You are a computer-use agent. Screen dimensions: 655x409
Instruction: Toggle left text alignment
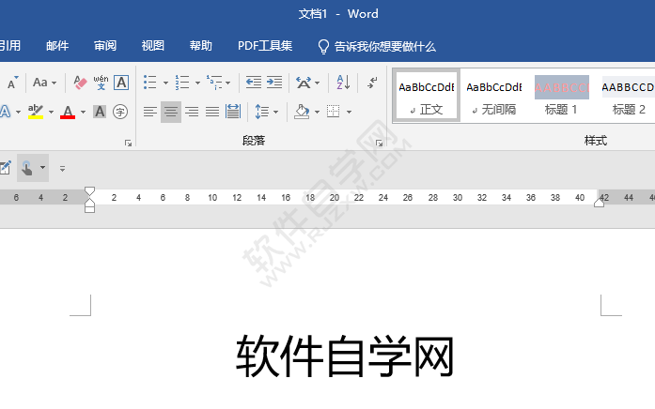coord(150,112)
